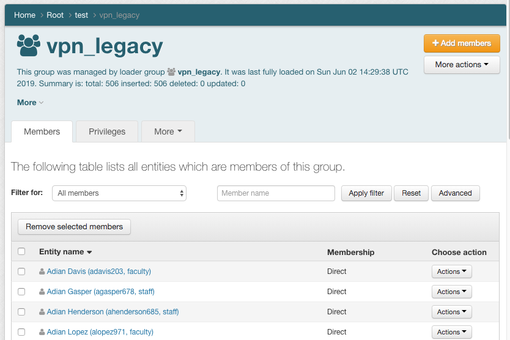This screenshot has height=340, width=510.
Task: Click into the Member name field
Action: click(x=276, y=193)
